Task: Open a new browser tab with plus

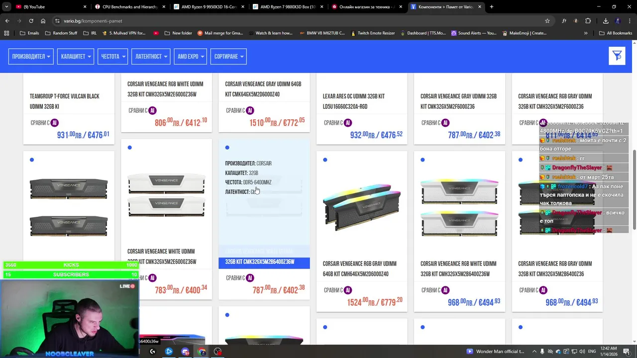Action: pyautogui.click(x=492, y=7)
